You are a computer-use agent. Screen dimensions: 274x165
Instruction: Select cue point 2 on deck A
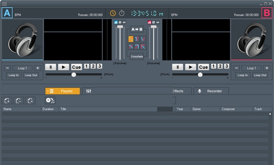click(93, 66)
